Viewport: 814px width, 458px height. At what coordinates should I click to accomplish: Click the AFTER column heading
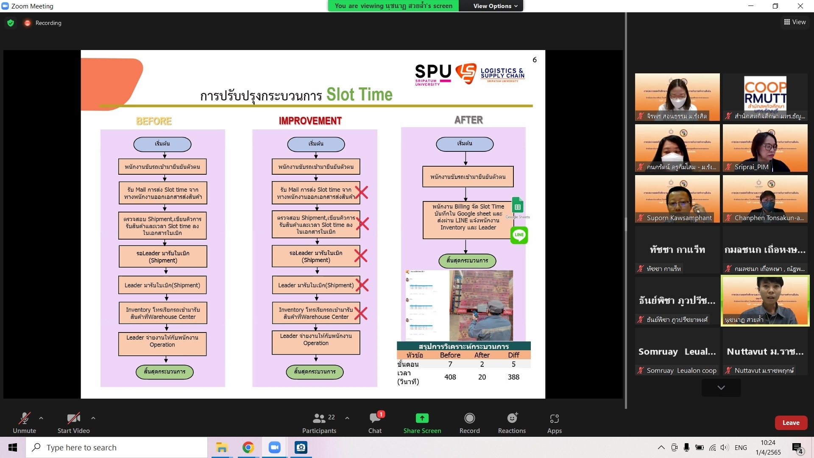468,120
